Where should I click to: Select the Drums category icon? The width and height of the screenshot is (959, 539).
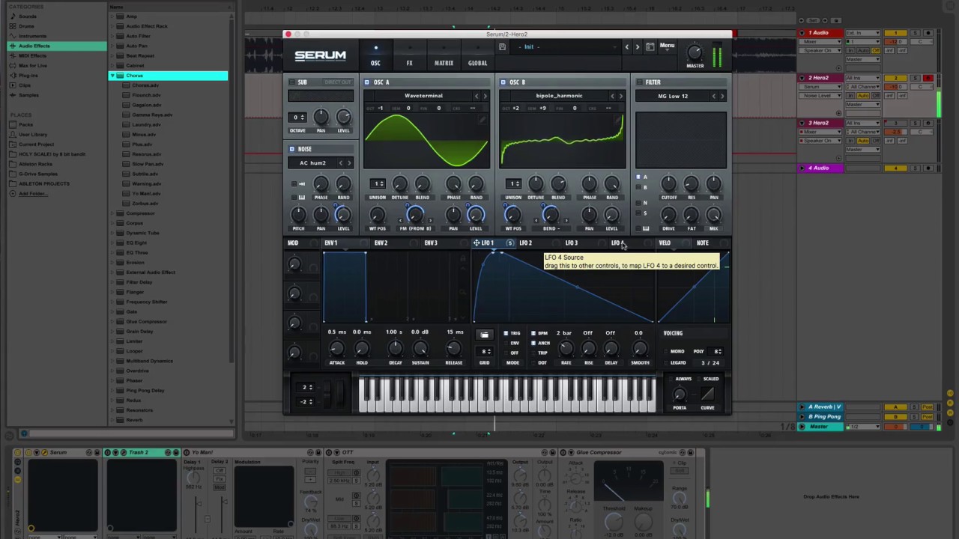(13, 26)
